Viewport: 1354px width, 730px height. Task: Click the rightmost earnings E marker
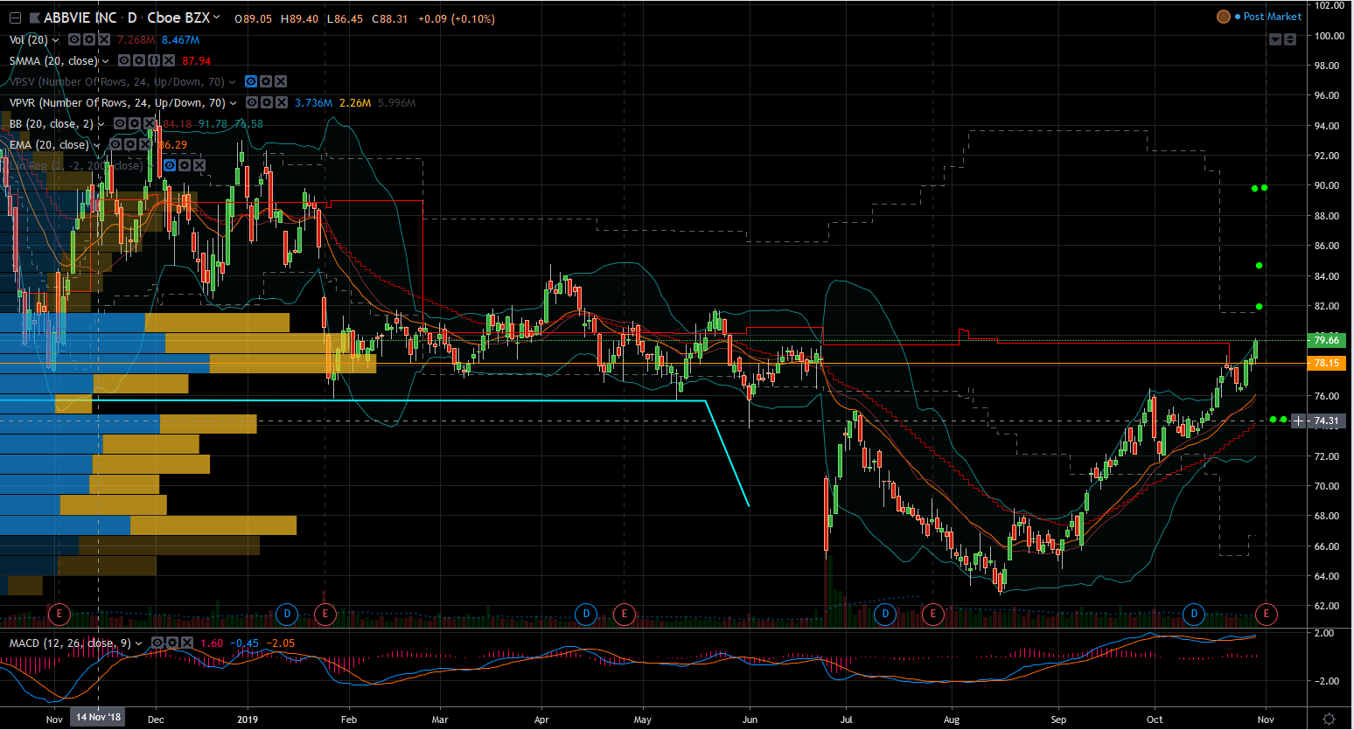click(x=1266, y=614)
